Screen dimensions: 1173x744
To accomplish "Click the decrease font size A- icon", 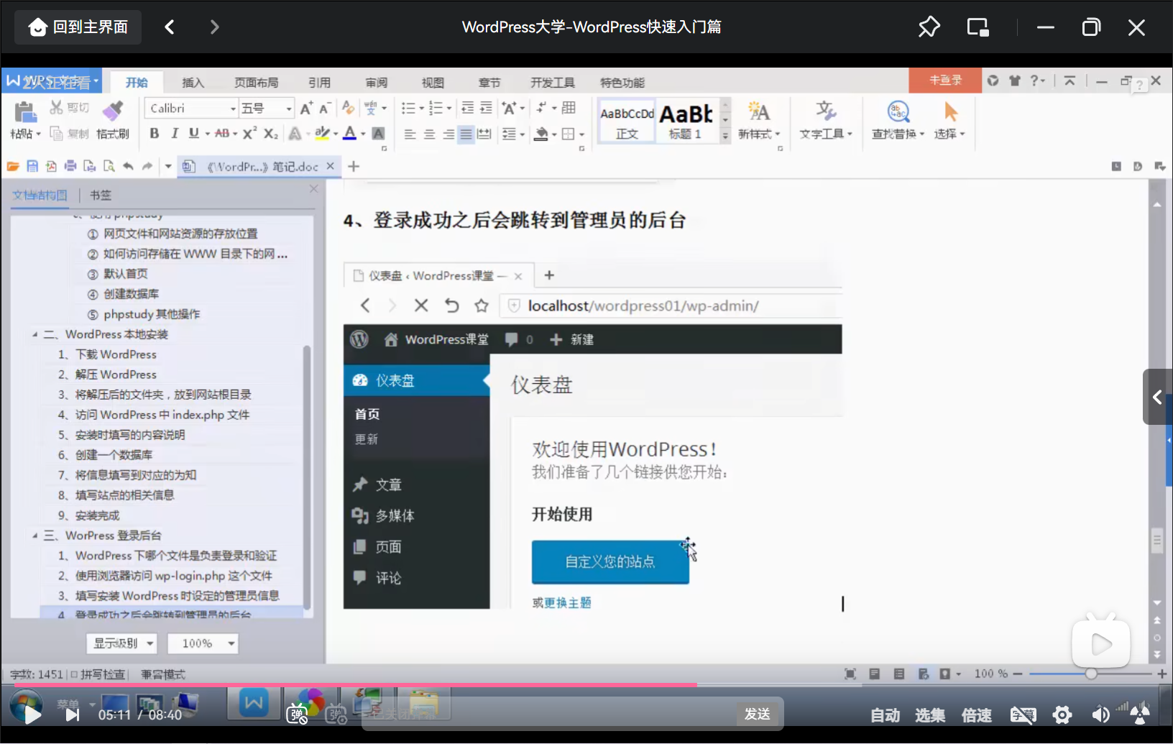I will tap(325, 108).
